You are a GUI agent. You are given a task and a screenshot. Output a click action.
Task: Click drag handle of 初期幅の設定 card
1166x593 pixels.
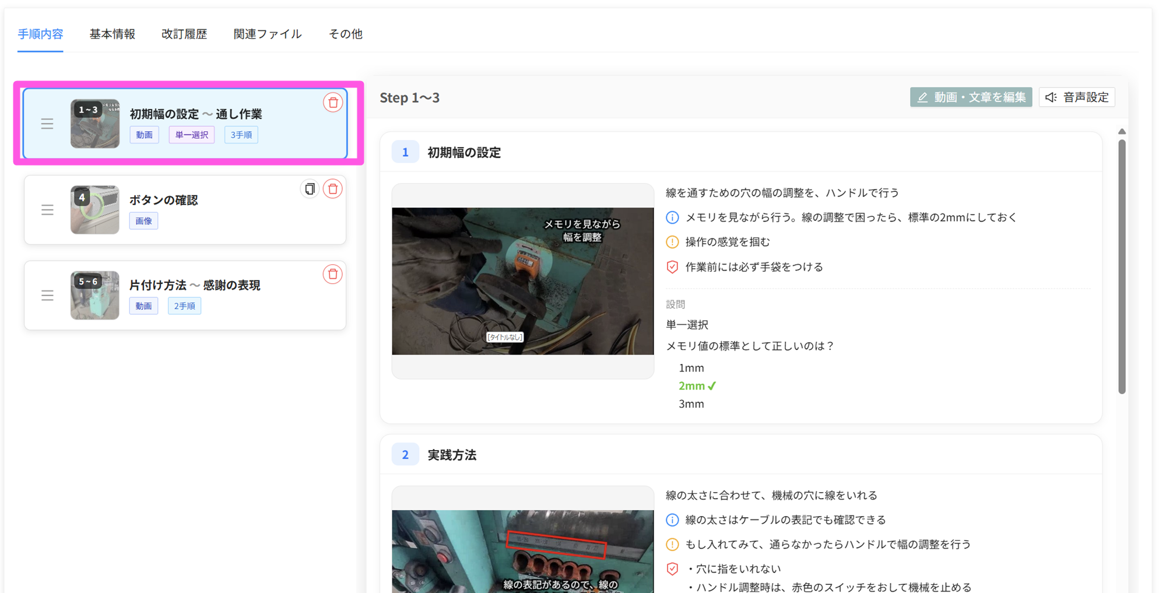point(47,124)
